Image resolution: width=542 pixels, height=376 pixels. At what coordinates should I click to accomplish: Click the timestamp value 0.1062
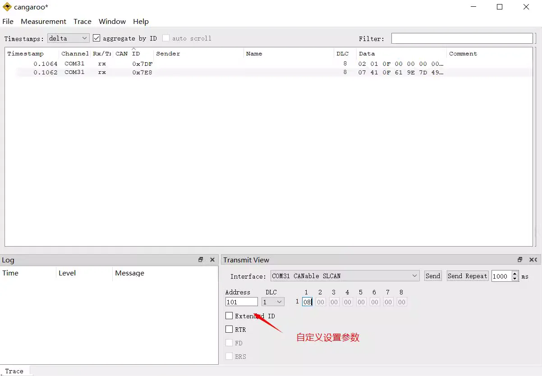(x=46, y=72)
